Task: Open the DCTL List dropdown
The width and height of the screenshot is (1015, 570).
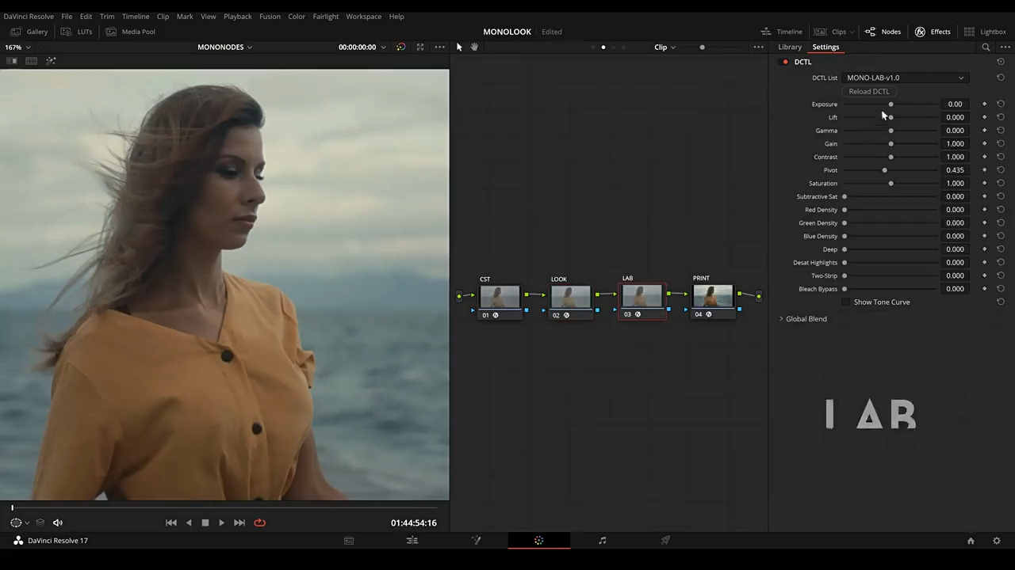Action: [905, 78]
